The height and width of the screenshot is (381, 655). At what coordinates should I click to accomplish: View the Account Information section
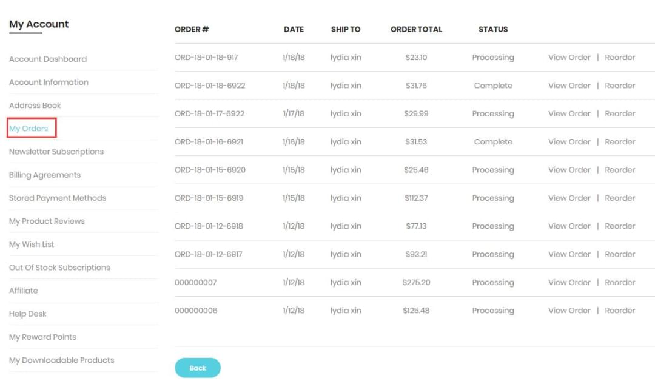click(49, 82)
